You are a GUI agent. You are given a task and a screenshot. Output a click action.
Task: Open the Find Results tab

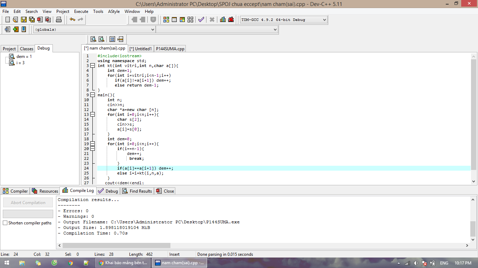click(137, 191)
